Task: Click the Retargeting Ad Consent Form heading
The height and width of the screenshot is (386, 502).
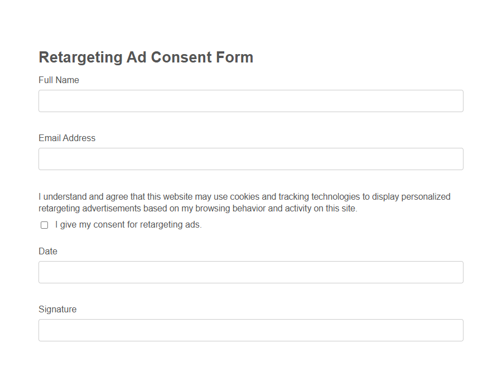Action: (145, 57)
